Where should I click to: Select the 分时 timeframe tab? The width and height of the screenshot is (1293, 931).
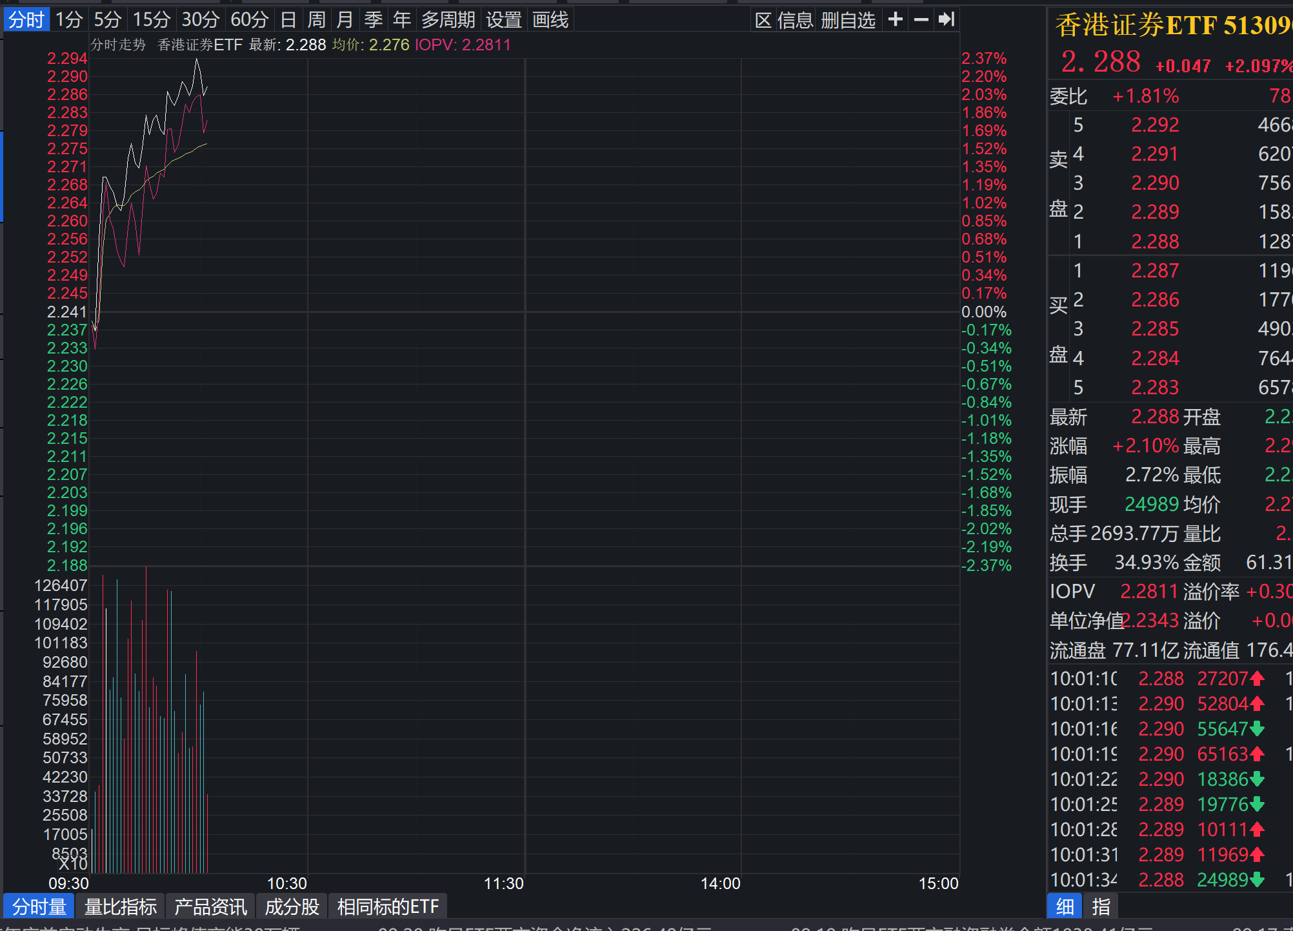tap(26, 19)
